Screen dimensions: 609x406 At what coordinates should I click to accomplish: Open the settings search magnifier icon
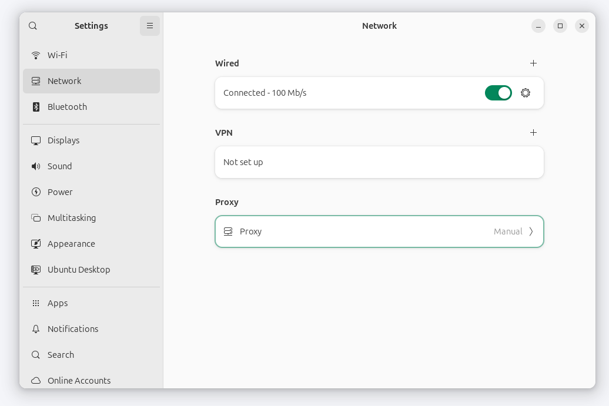click(33, 26)
